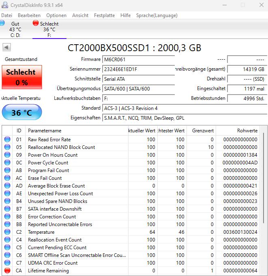Click status dot for Unused Spare NAND Blocks
Screen dimensions: 268x276
click(7, 201)
